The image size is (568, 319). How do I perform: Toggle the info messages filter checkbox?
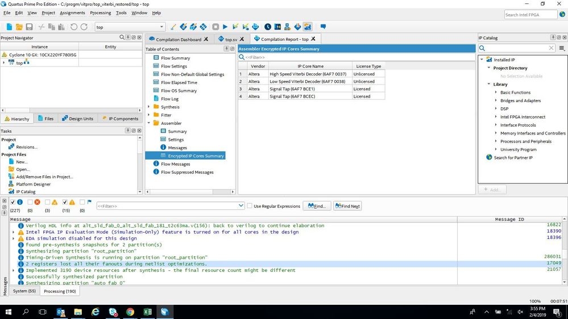click(x=13, y=202)
